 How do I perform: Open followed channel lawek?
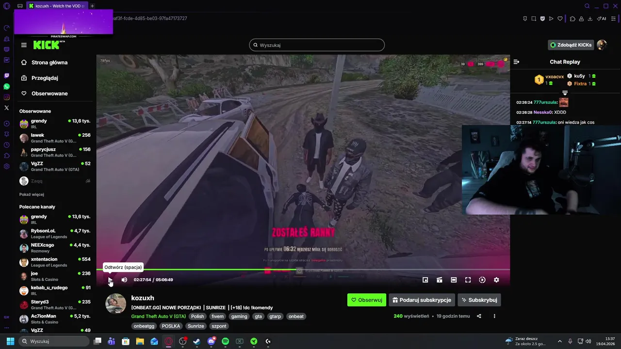tap(55, 138)
